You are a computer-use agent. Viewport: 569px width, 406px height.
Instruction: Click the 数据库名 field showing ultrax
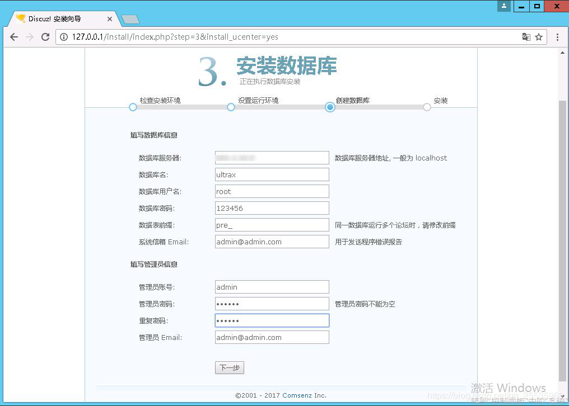(x=272, y=174)
